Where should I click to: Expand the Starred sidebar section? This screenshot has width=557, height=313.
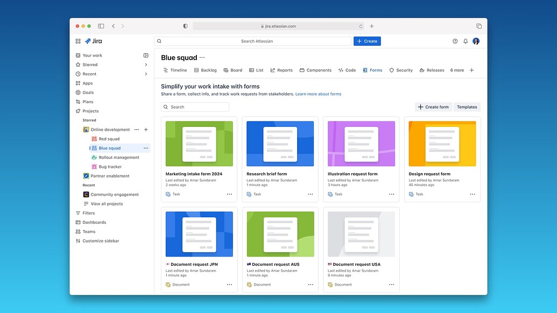point(145,65)
